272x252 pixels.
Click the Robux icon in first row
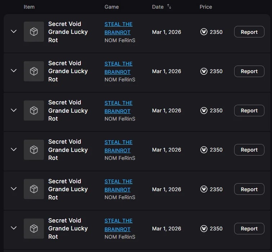[x=204, y=32]
